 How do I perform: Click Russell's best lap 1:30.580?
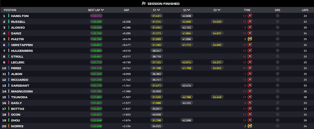(x=96, y=22)
